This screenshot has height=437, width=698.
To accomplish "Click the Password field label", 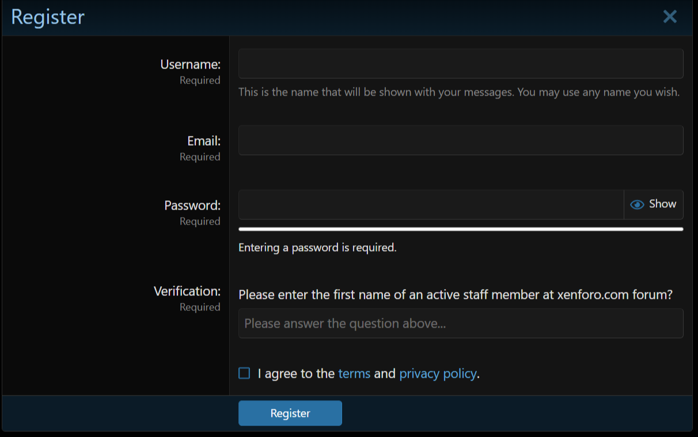I will [x=192, y=206].
